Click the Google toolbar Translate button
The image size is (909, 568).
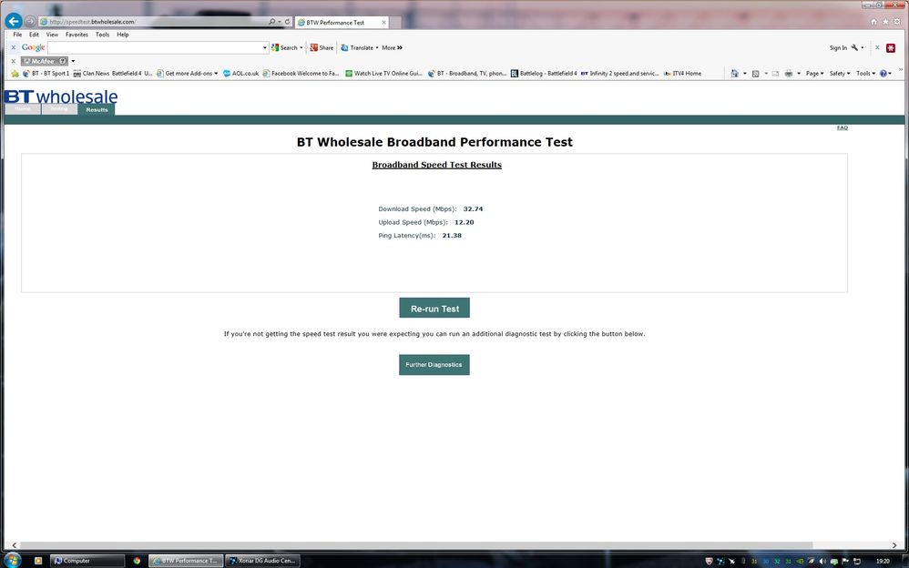coord(357,47)
